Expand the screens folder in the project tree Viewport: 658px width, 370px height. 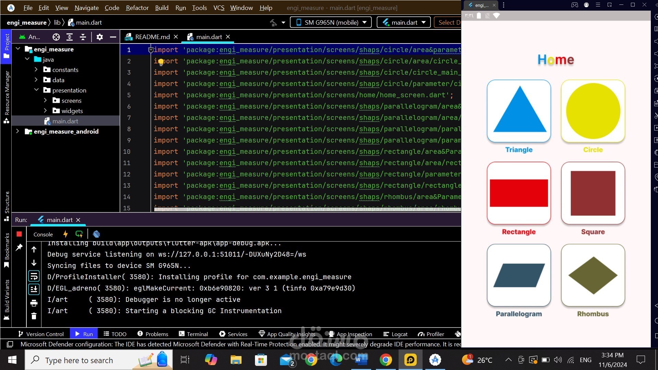tap(45, 100)
